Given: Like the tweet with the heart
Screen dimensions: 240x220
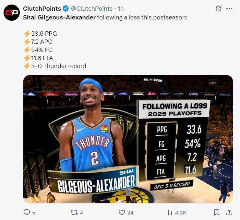Looking at the screenshot, I should coord(122,213).
